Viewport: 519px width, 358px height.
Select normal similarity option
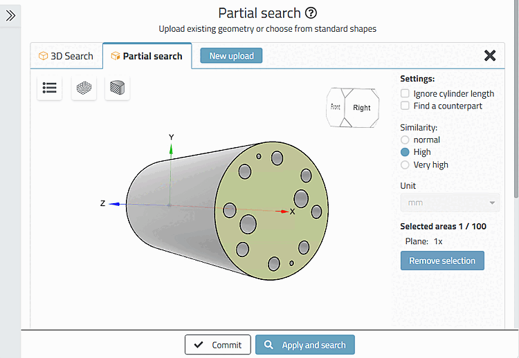point(405,140)
